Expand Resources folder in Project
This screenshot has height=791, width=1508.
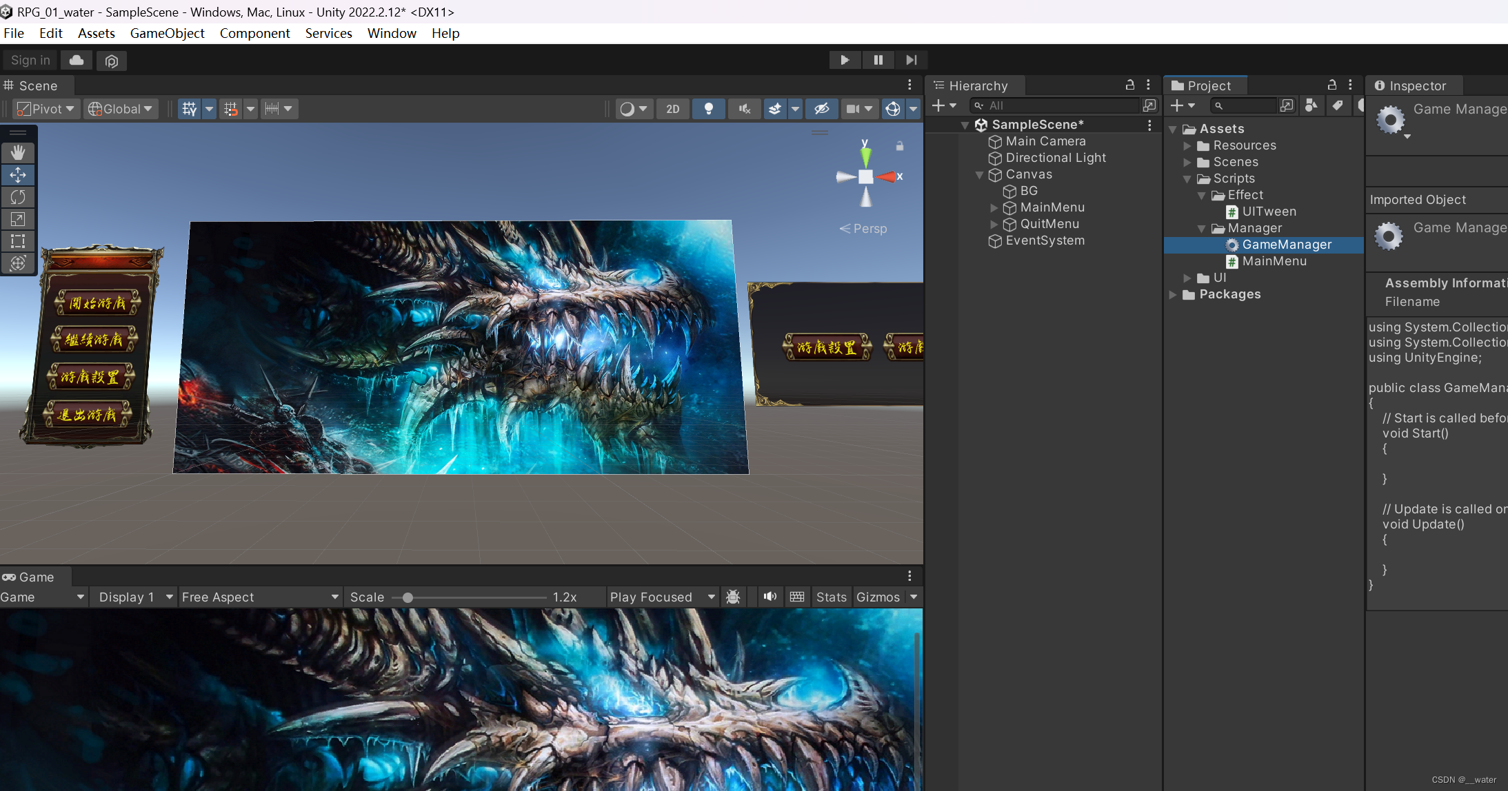pos(1187,146)
